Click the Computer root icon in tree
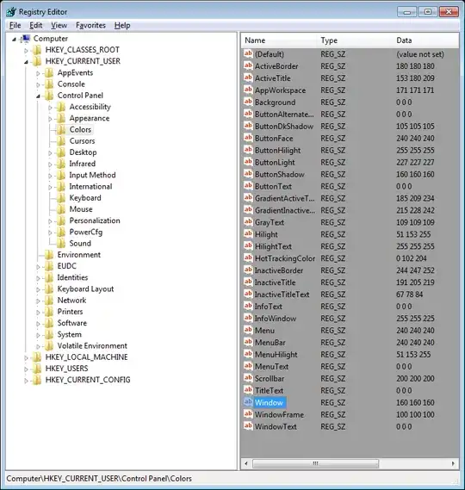The image size is (465, 490). point(25,39)
